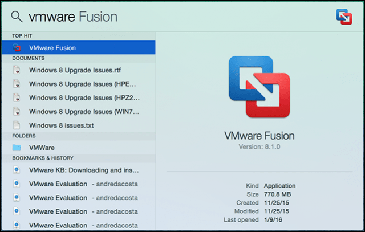Open the VMWare folder result
Screen dimensions: 365x232
coord(79,148)
